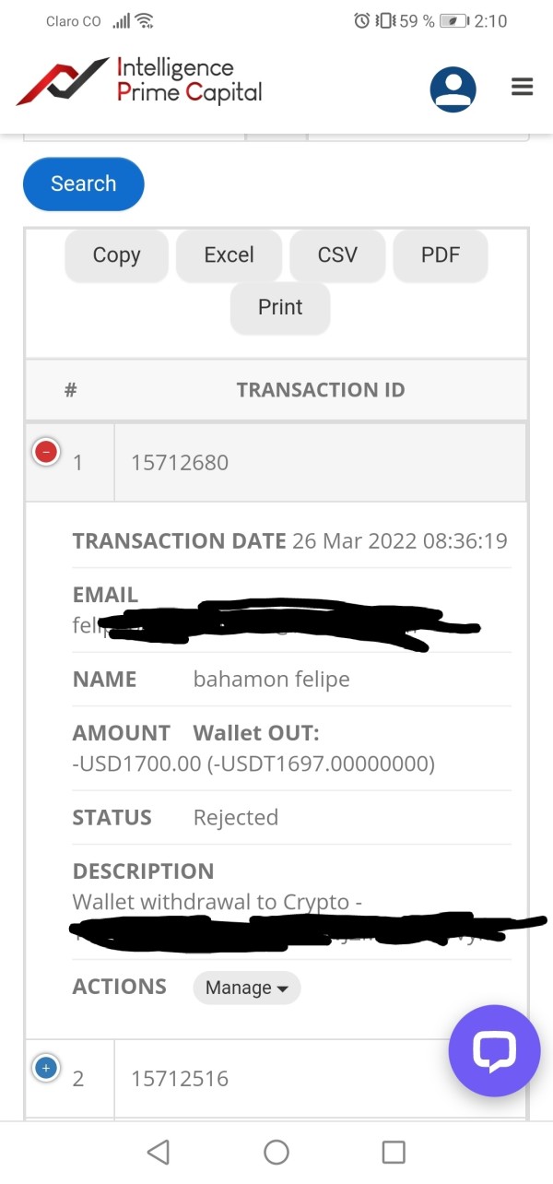Select transaction ID 15712680 cell
Viewport: 553px width, 1184px height.
pyautogui.click(x=180, y=462)
